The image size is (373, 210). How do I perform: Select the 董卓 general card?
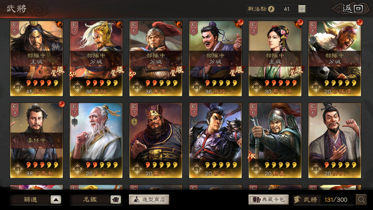[155, 140]
